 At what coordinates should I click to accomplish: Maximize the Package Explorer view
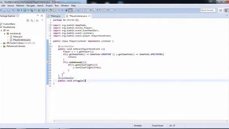tap(42, 16)
